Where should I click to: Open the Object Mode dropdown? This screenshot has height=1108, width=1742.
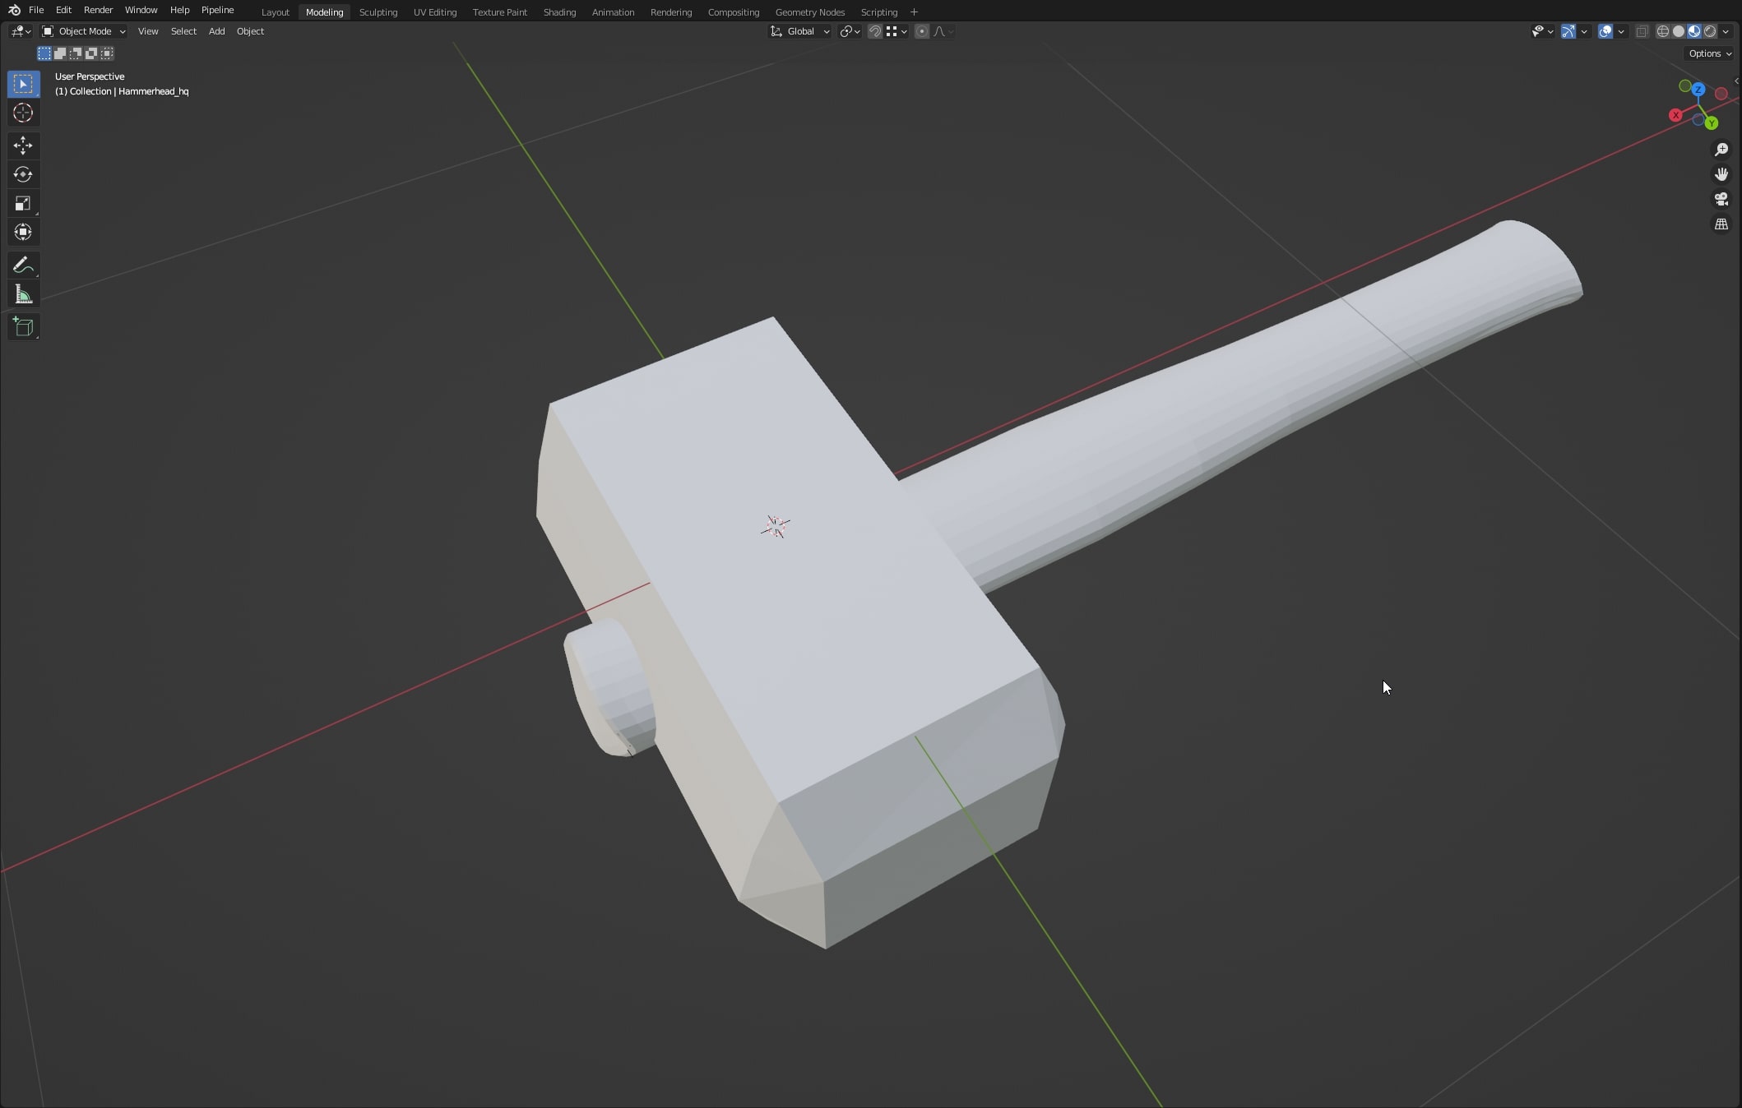[84, 31]
